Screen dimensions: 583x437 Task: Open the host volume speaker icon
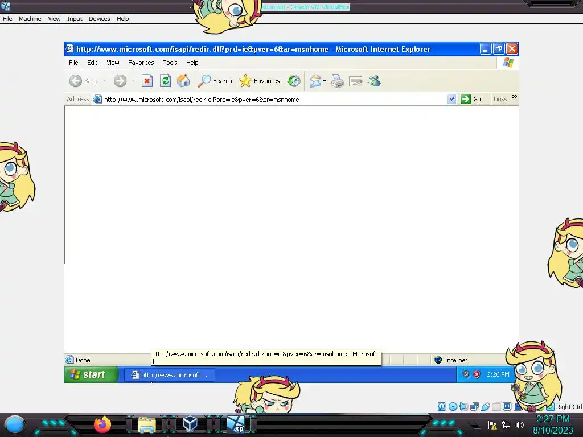(519, 424)
